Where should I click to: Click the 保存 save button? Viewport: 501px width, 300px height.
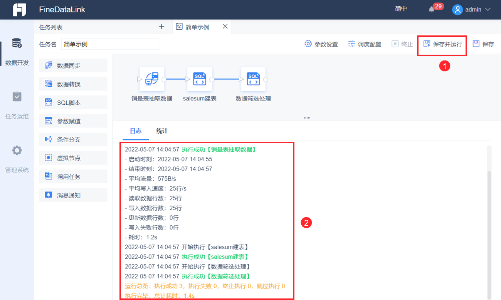[x=483, y=44]
